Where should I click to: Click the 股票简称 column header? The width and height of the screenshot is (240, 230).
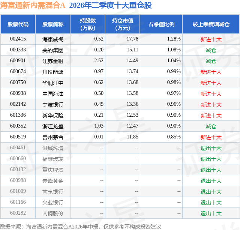click(53, 24)
